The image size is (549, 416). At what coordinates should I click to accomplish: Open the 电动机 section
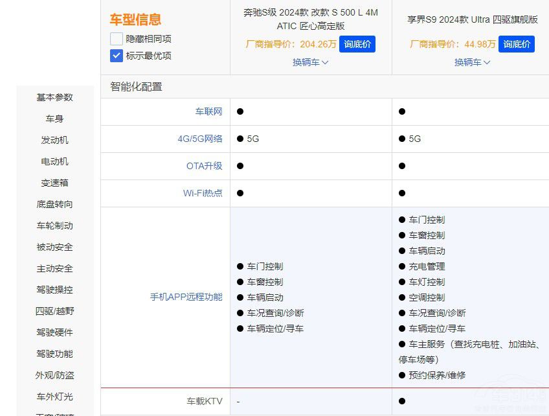54,161
